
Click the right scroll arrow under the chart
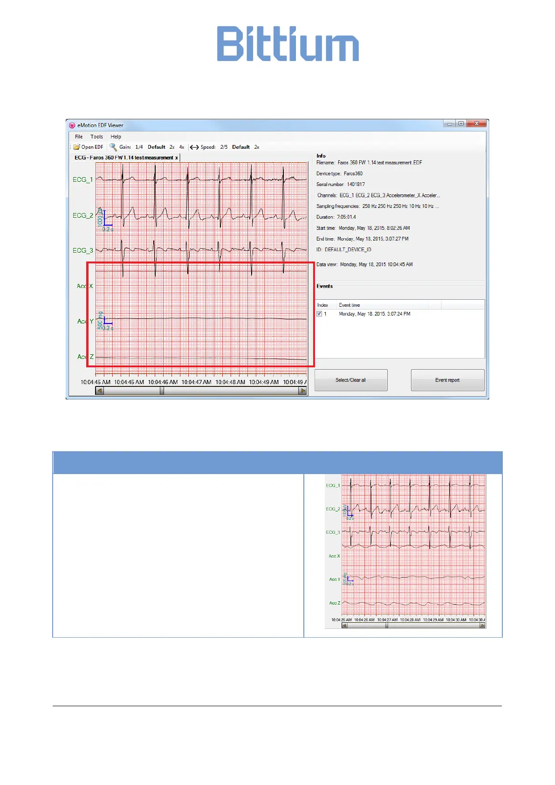(303, 391)
